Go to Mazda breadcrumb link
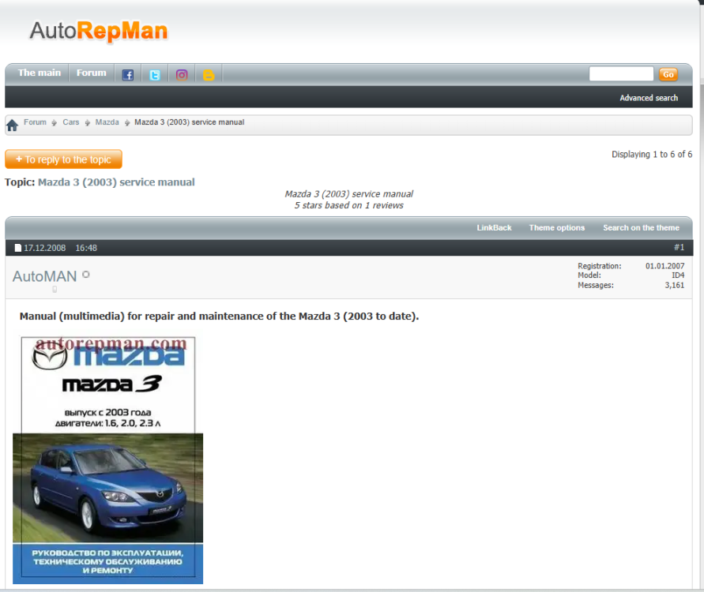This screenshot has width=704, height=592. tap(107, 122)
